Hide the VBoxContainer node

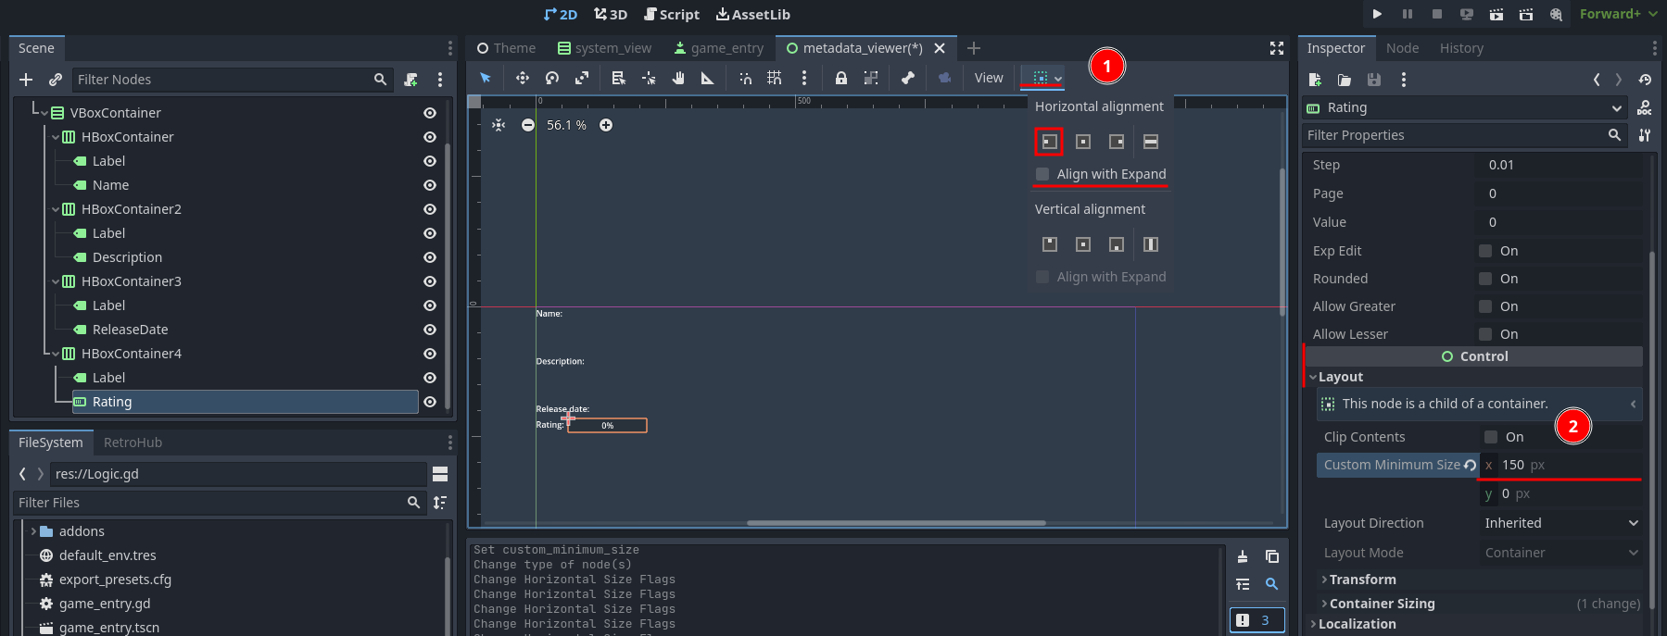pos(430,113)
